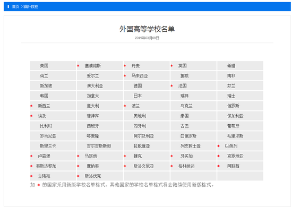
Task: Open the 丹麦 school list link
Action: pyautogui.click(x=135, y=66)
